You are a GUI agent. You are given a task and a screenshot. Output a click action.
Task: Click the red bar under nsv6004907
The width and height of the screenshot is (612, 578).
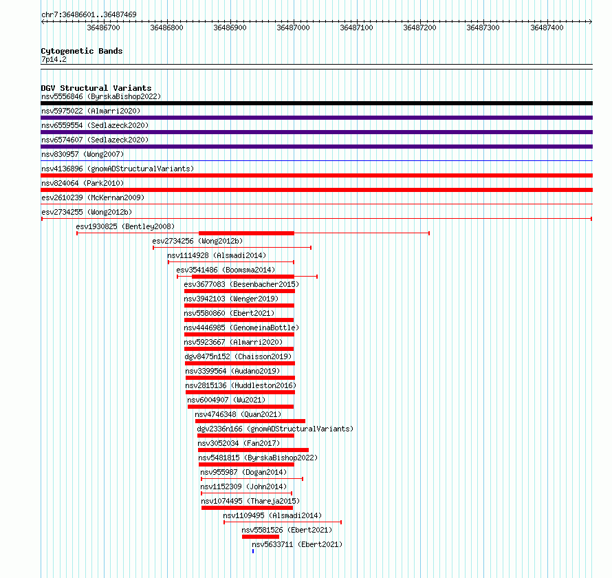241,407
